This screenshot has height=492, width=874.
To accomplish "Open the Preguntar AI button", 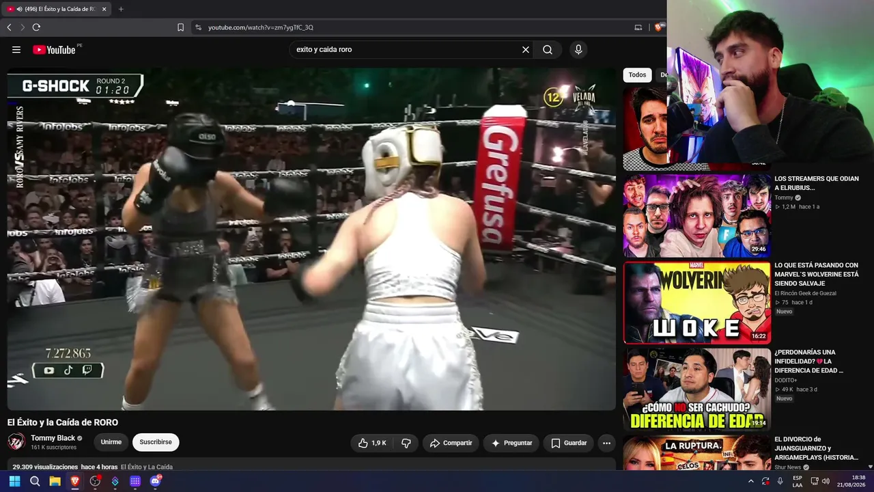I will click(x=511, y=443).
